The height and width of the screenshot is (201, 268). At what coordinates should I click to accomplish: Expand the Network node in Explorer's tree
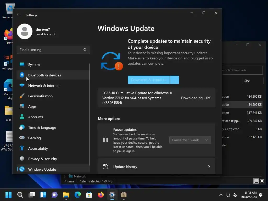tap(65, 176)
